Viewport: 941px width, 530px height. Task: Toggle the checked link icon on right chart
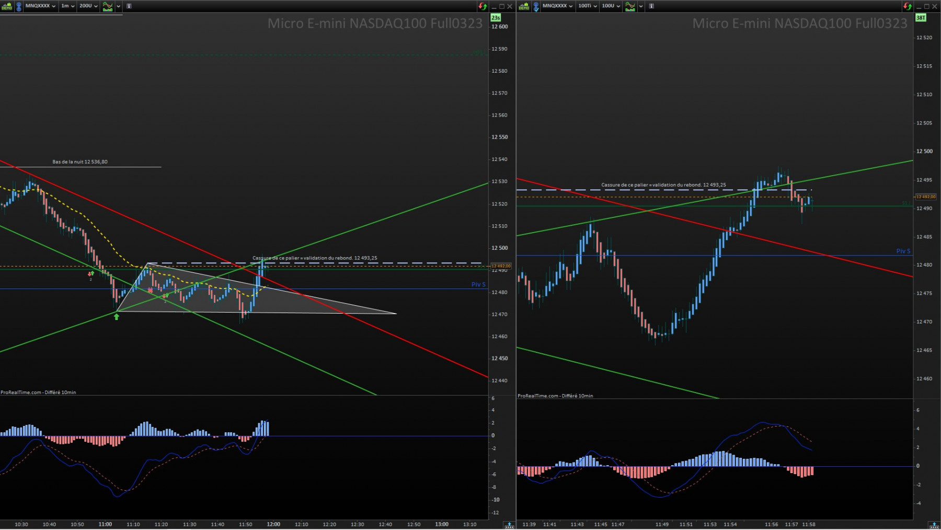tap(536, 6)
